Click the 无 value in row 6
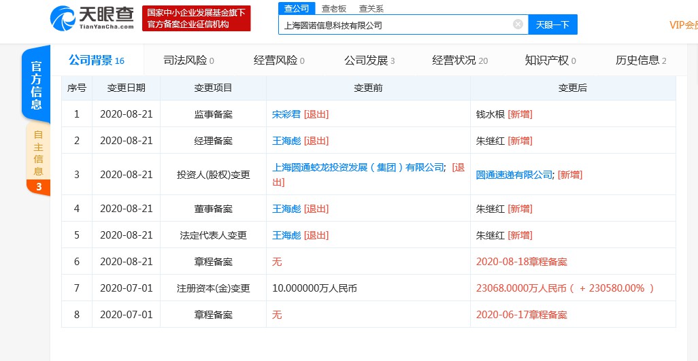 [x=277, y=262]
